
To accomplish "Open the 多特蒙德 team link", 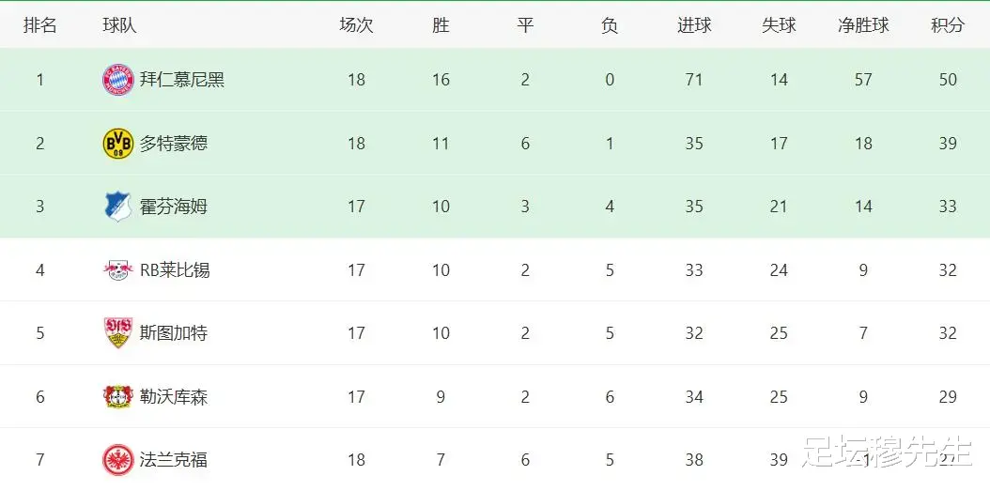I will pos(174,144).
